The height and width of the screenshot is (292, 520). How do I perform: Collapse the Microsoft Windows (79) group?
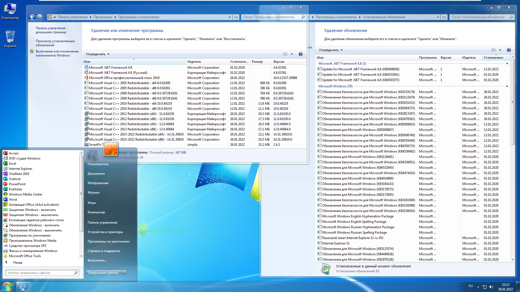click(x=507, y=86)
